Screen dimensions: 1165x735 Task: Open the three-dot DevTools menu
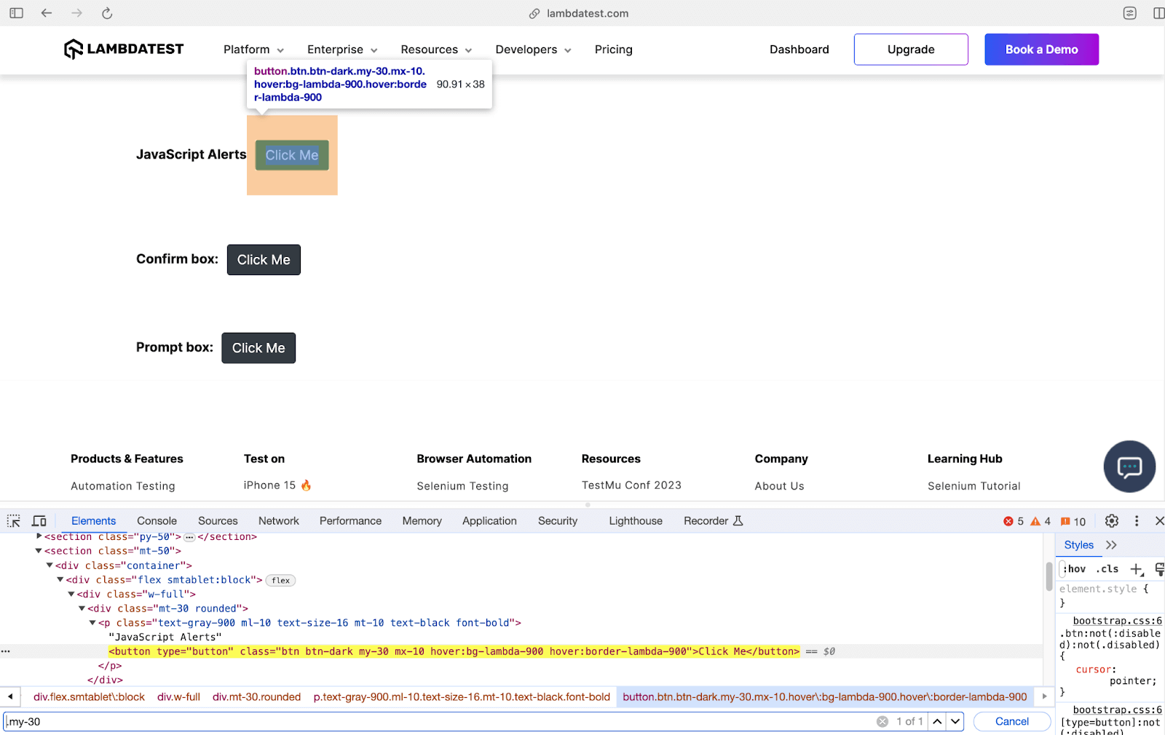pyautogui.click(x=1137, y=520)
